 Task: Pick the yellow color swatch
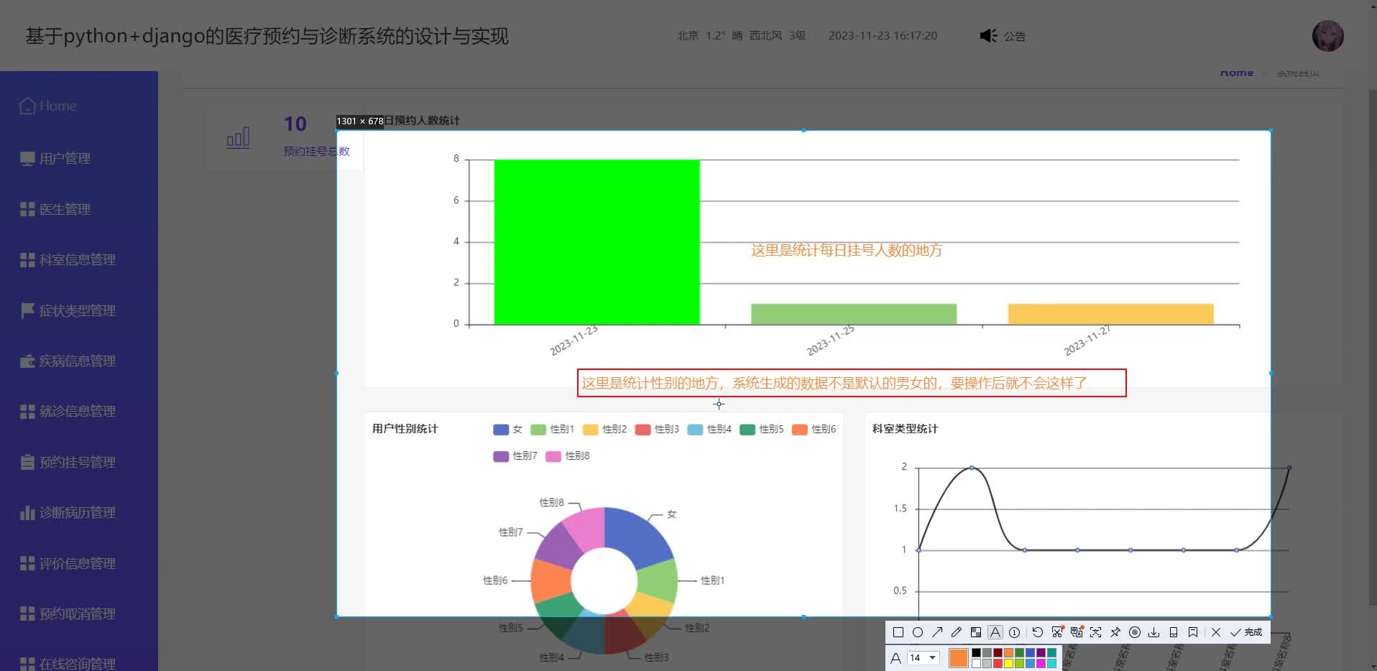click(x=1008, y=664)
